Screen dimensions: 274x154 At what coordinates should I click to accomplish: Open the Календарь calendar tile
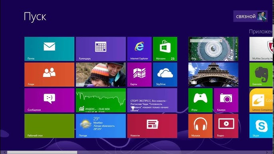click(101, 49)
